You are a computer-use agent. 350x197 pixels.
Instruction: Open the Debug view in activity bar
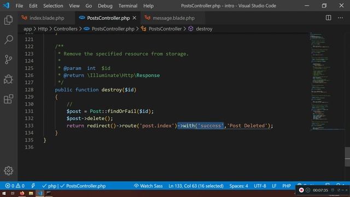9,79
